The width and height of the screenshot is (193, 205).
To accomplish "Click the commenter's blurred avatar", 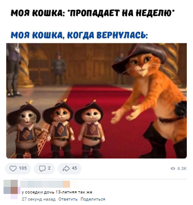I will coord(12,189).
